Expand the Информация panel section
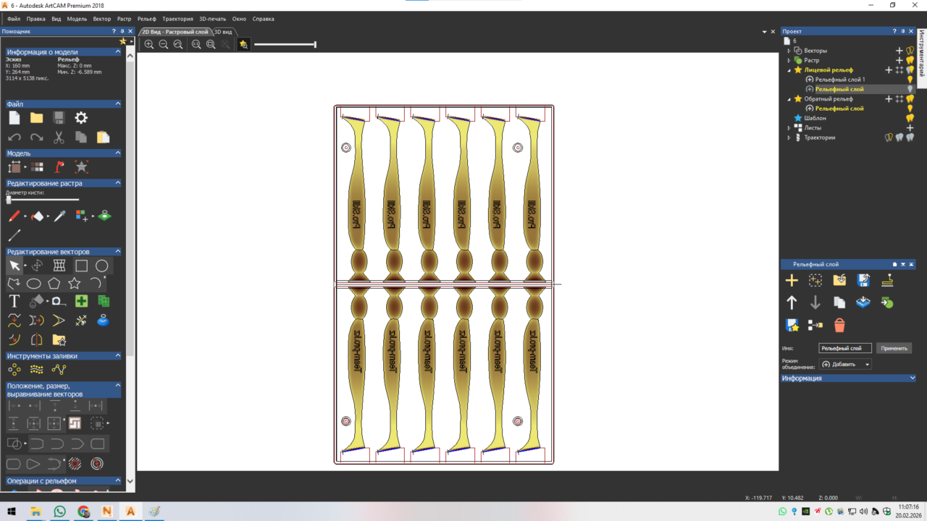Screen dimensions: 927x521 [x=911, y=378]
